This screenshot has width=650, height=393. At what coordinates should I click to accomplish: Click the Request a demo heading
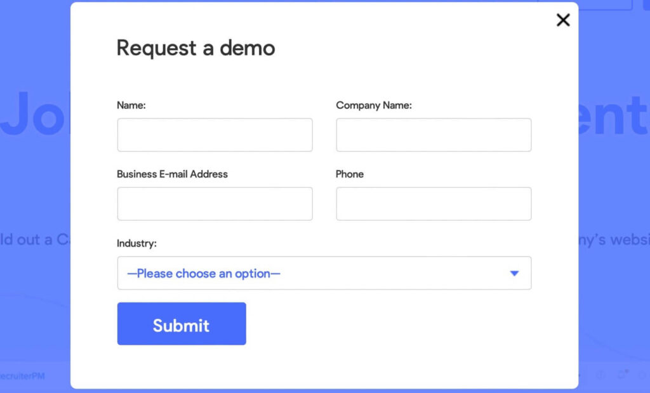pos(196,48)
